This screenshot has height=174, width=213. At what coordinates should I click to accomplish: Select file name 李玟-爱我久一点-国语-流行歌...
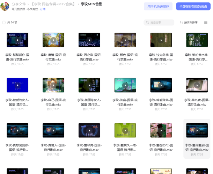[125, 148]
